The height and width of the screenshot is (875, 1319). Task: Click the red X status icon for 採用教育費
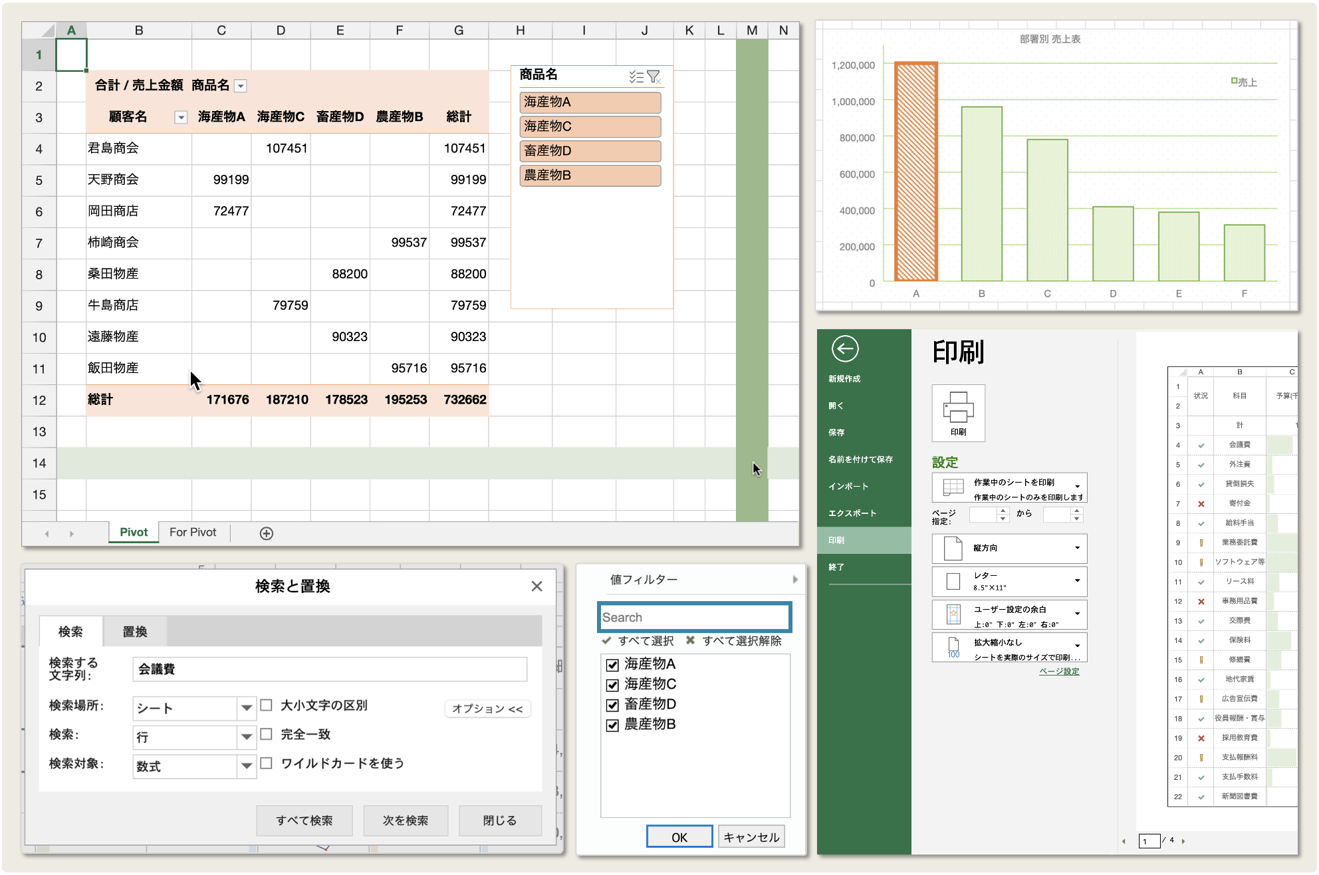tap(1201, 738)
